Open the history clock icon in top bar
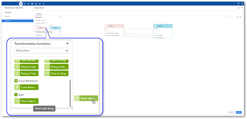247x119 pixels. click(25, 4)
